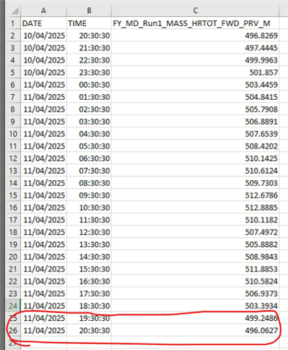
Task: Select the cell with time 19:30:30
Action: (89, 318)
